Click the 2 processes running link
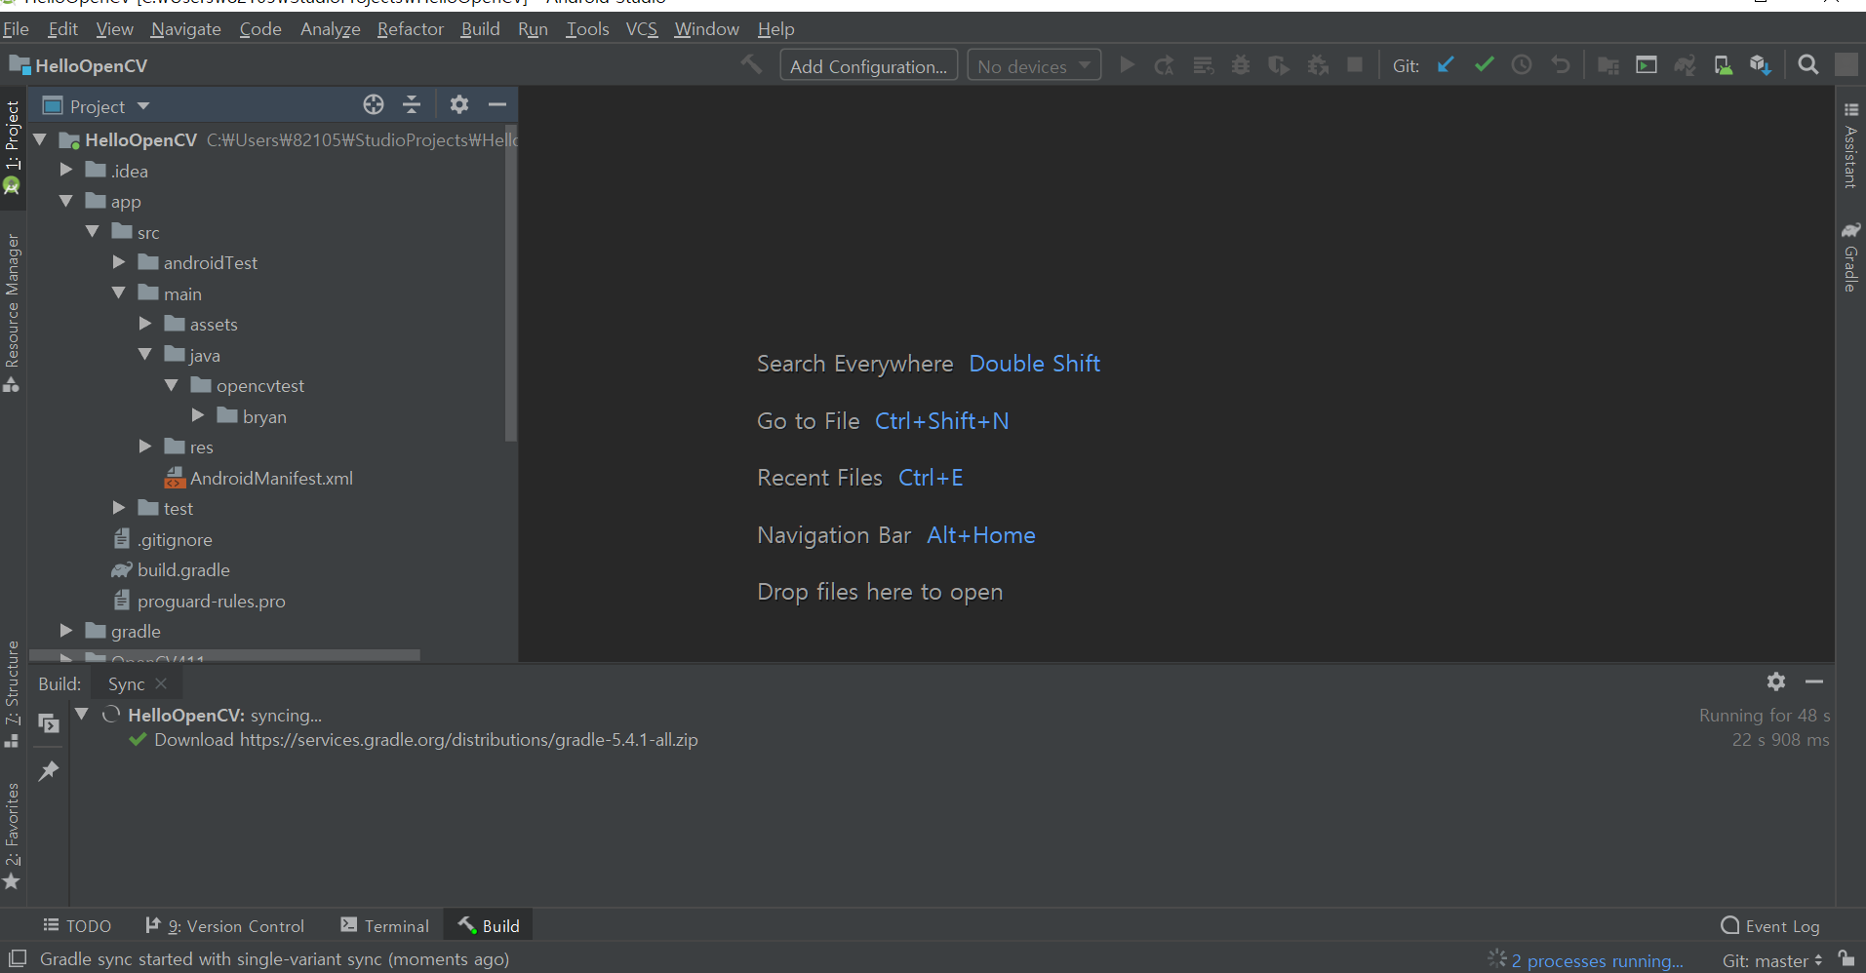This screenshot has width=1866, height=973. pyautogui.click(x=1597, y=960)
